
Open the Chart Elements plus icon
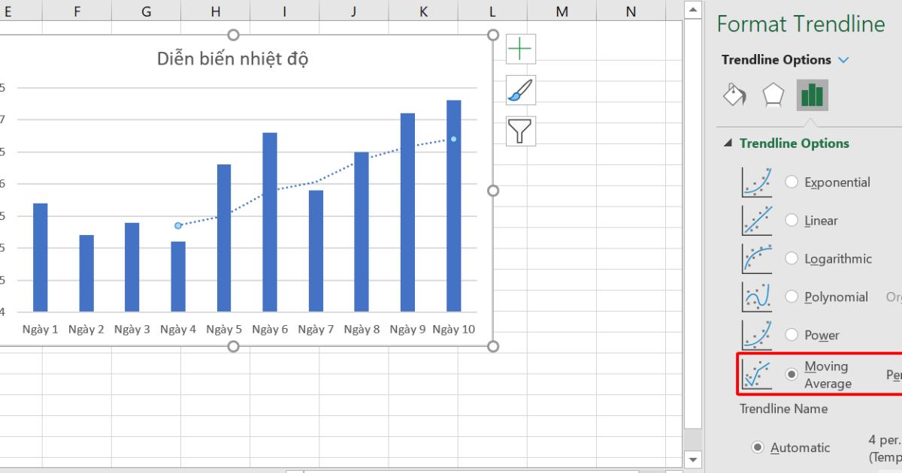[x=520, y=49]
